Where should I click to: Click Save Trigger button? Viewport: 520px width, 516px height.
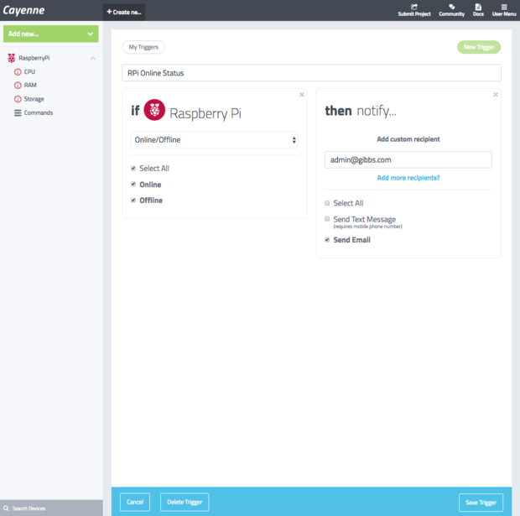[x=481, y=503]
